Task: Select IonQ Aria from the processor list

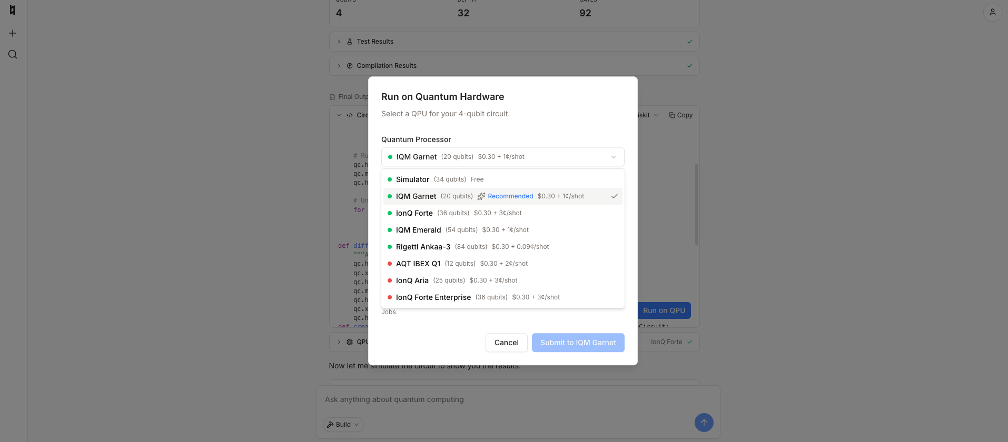Action: pos(502,280)
